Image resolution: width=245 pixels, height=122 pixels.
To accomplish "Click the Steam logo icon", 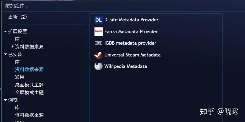I will pos(98,55).
